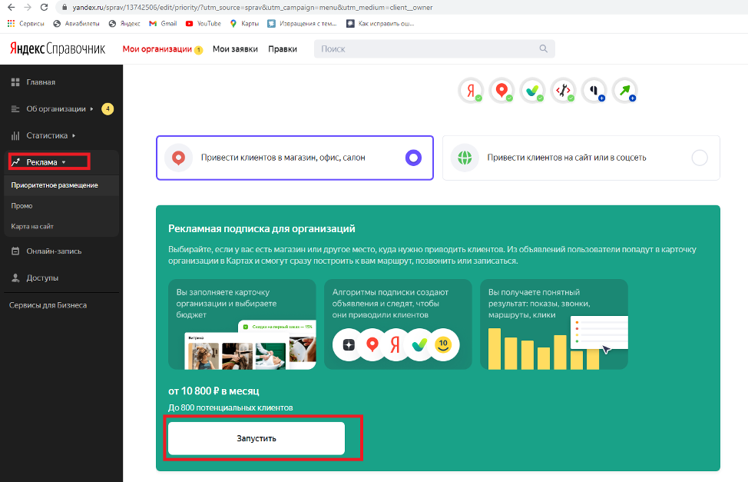The image size is (748, 482).
Task: Open the Карты bookmark
Action: [244, 23]
